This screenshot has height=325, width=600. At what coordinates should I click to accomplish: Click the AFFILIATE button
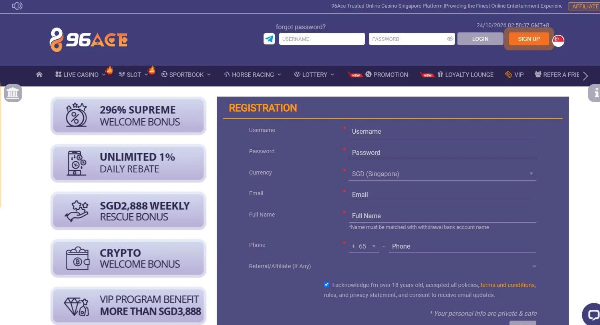(x=585, y=6)
